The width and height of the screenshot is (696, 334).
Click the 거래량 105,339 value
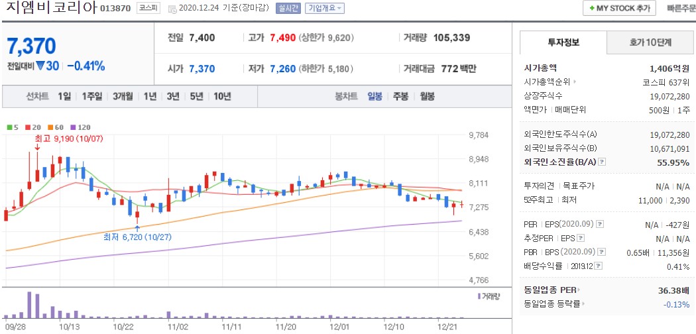pyautogui.click(x=451, y=38)
